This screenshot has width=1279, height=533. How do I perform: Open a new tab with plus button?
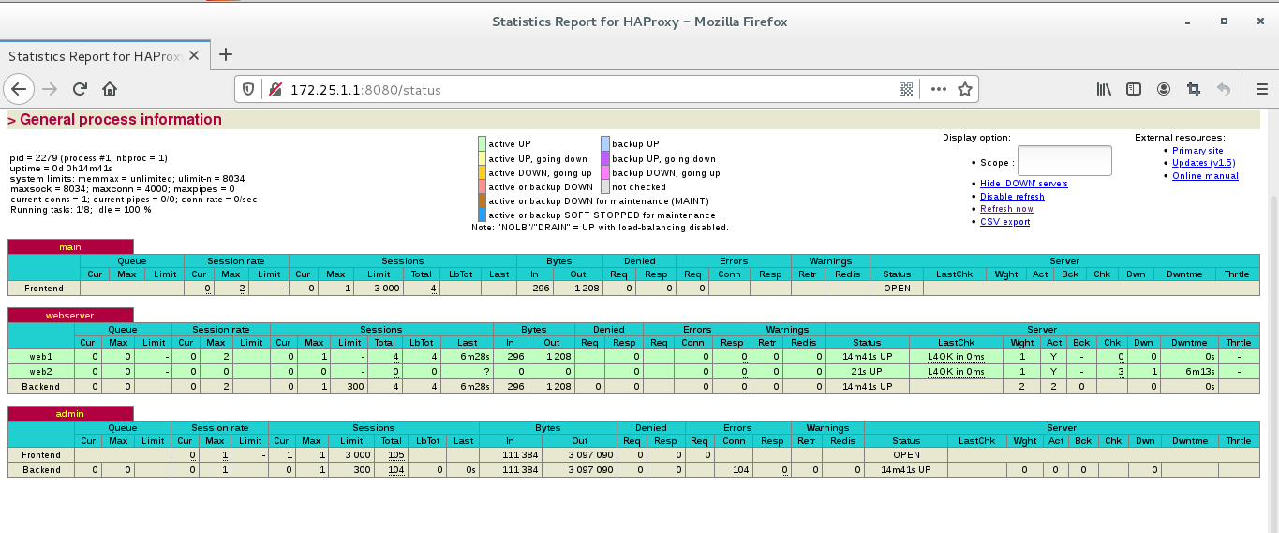pyautogui.click(x=225, y=54)
